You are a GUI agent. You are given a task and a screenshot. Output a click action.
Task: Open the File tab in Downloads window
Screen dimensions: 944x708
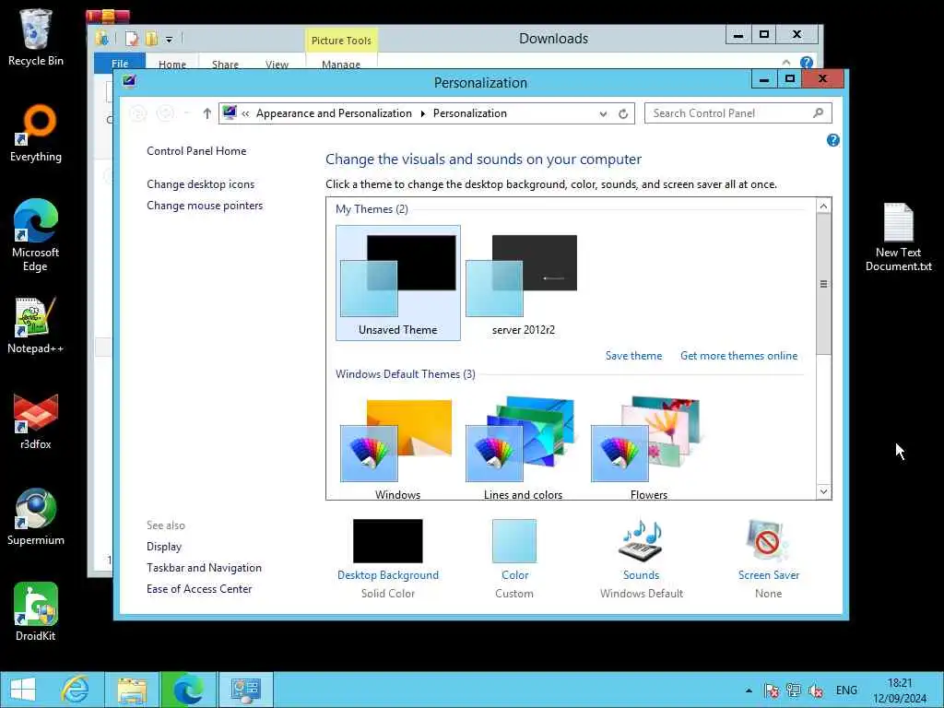click(x=120, y=63)
